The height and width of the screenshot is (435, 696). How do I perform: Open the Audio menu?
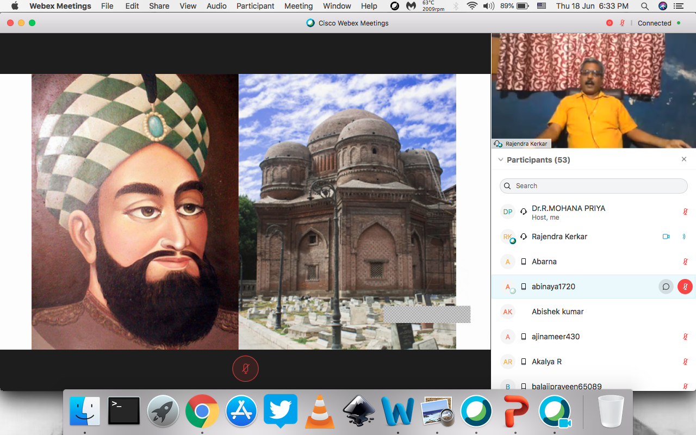(216, 6)
